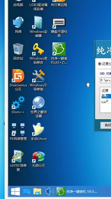This screenshot has width=111, height=199.
Task: Select the D: drive row
Action: (x=106, y=101)
